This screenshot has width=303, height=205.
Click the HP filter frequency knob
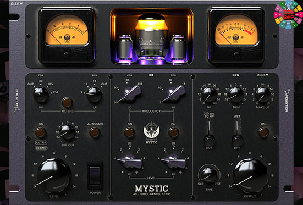tap(41, 95)
